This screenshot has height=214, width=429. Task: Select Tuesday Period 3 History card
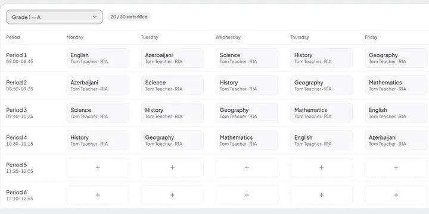click(x=172, y=113)
